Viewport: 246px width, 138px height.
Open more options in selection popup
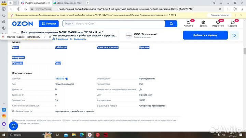[44, 37]
